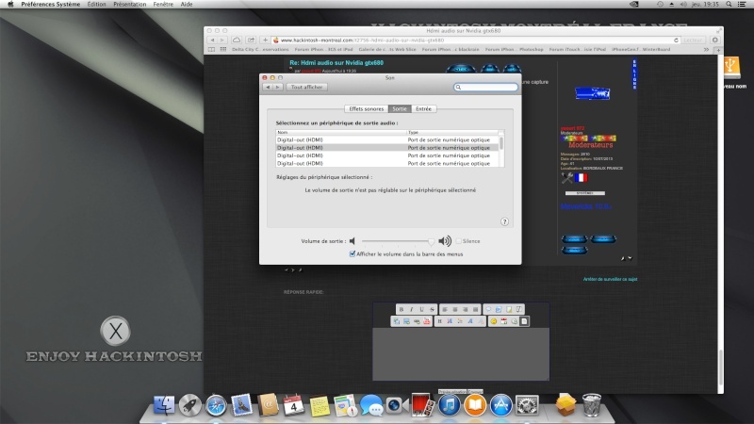The height and width of the screenshot is (424, 754).
Task: Click the Bold button in reply editor
Action: click(x=402, y=309)
